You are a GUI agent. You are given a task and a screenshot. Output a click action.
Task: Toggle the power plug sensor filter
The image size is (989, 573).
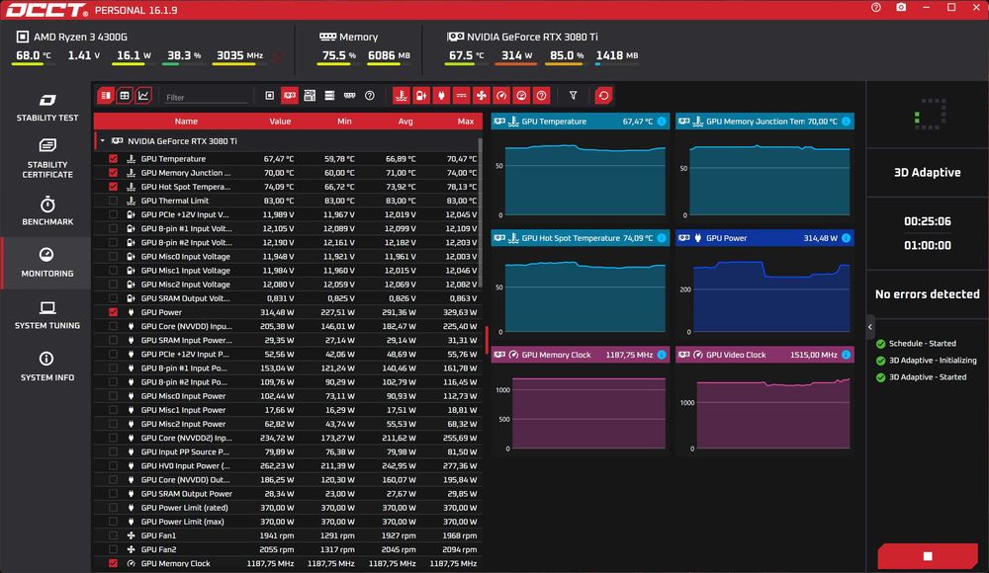click(x=441, y=96)
